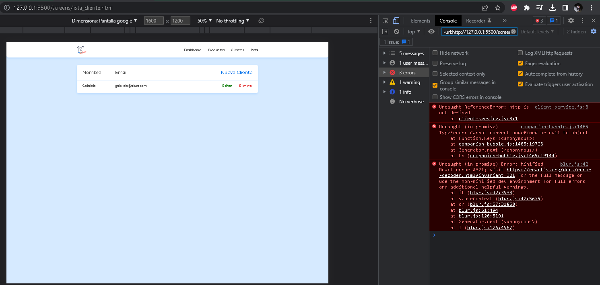Open Productos in page navigation
The image size is (600, 285).
point(216,50)
